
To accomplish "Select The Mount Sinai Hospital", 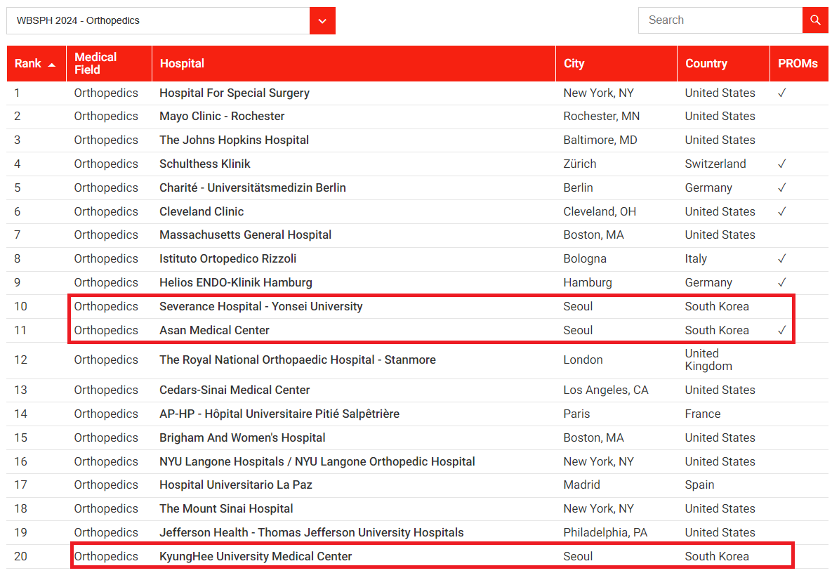I will click(226, 509).
